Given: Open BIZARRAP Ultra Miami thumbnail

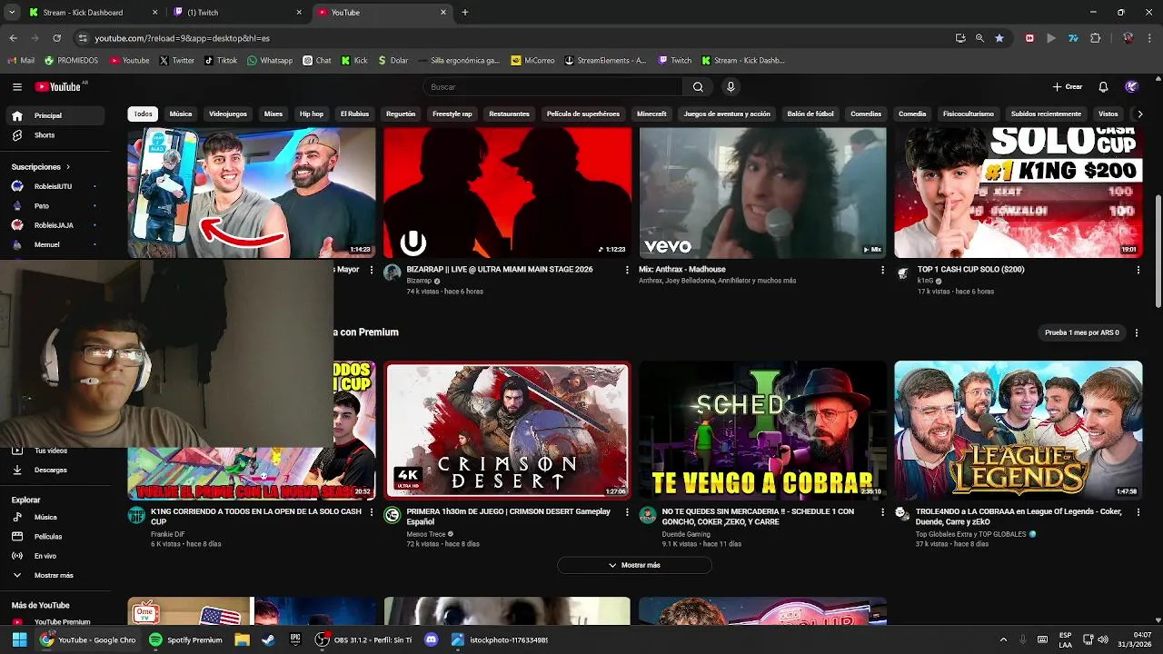Looking at the screenshot, I should 507,192.
